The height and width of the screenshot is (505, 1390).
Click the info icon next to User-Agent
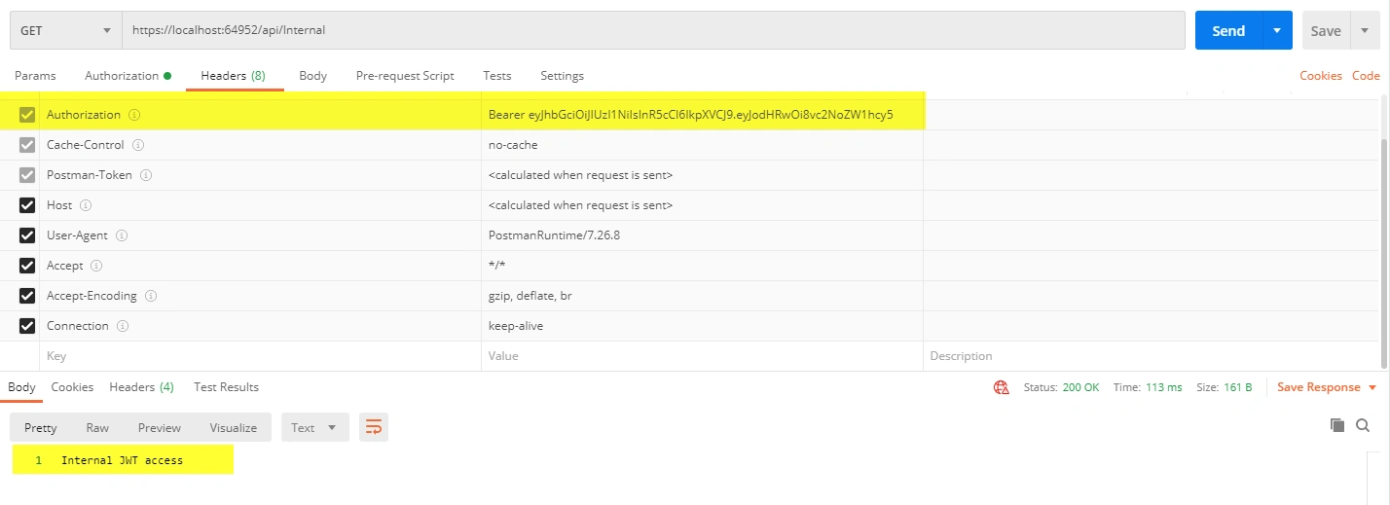pyautogui.click(x=123, y=235)
